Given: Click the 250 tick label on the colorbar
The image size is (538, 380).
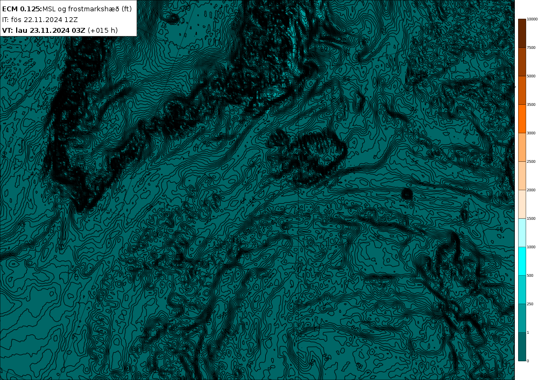Looking at the screenshot, I should 530,304.
